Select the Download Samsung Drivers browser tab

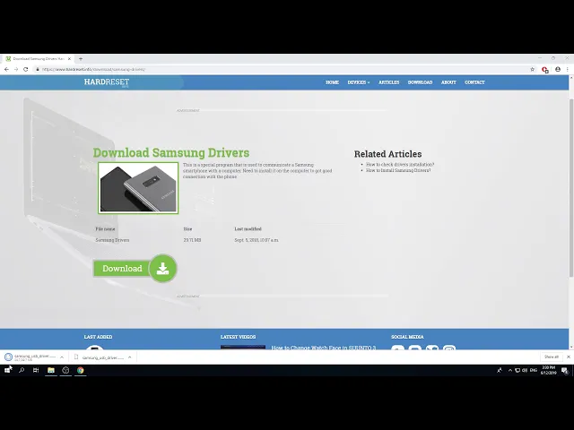(x=38, y=58)
